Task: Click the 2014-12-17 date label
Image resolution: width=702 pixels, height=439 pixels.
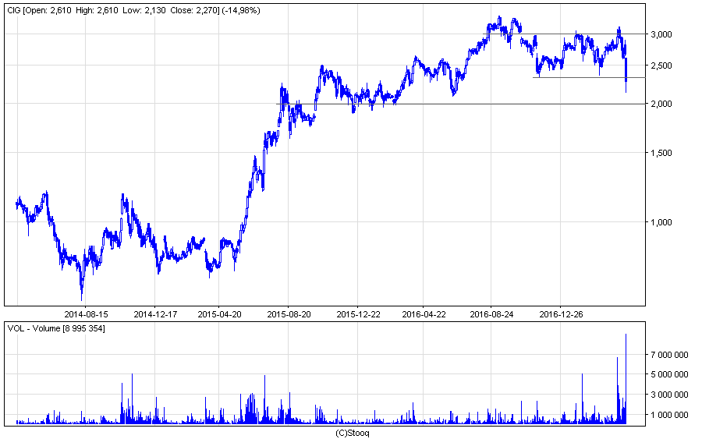Action: [155, 314]
